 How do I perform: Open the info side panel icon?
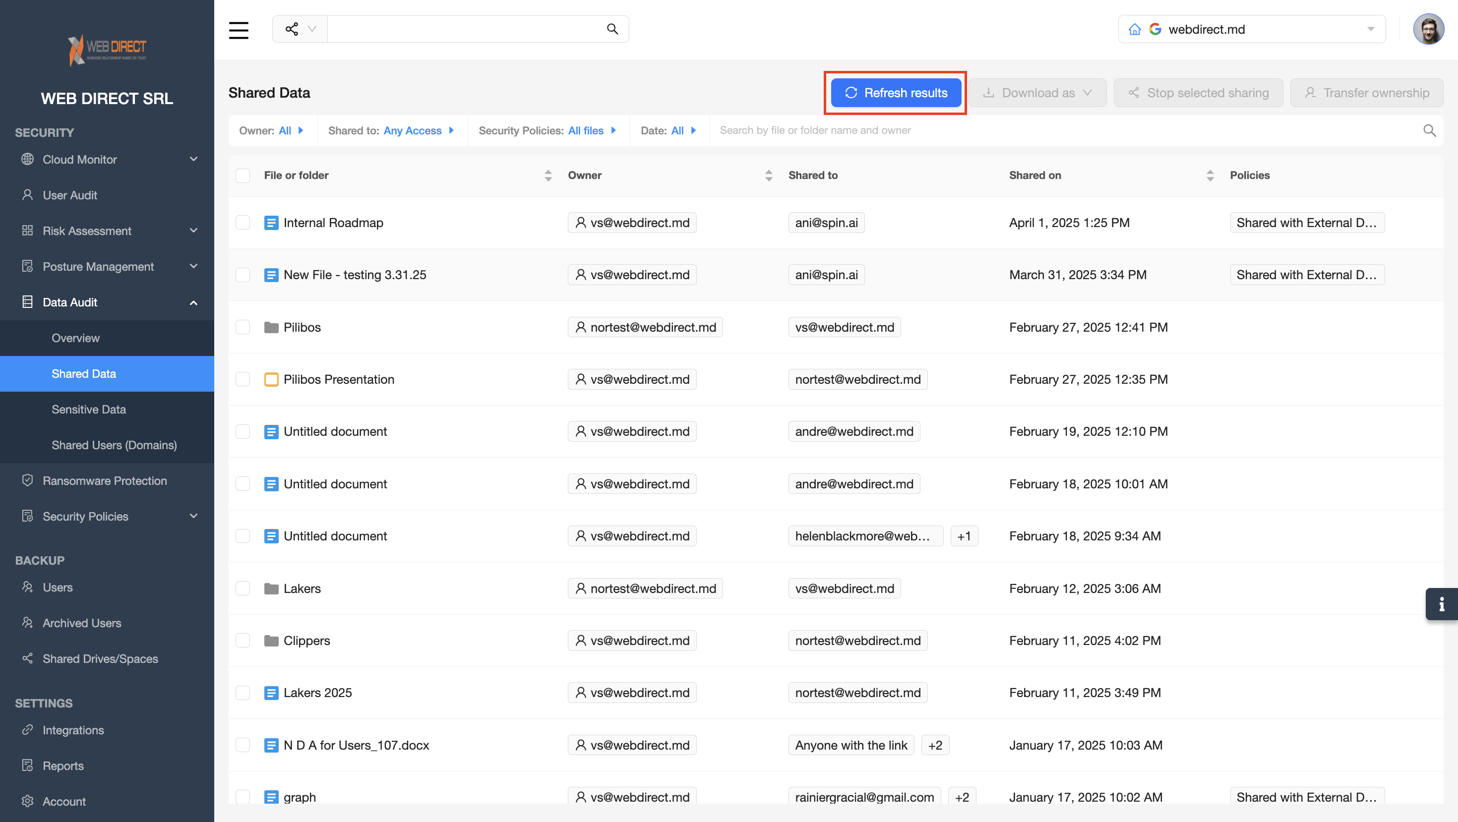click(1441, 604)
